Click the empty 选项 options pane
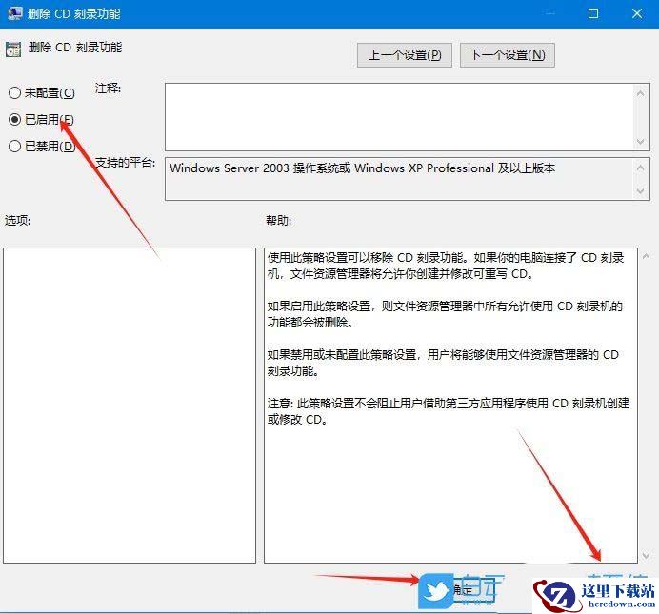 click(x=130, y=406)
